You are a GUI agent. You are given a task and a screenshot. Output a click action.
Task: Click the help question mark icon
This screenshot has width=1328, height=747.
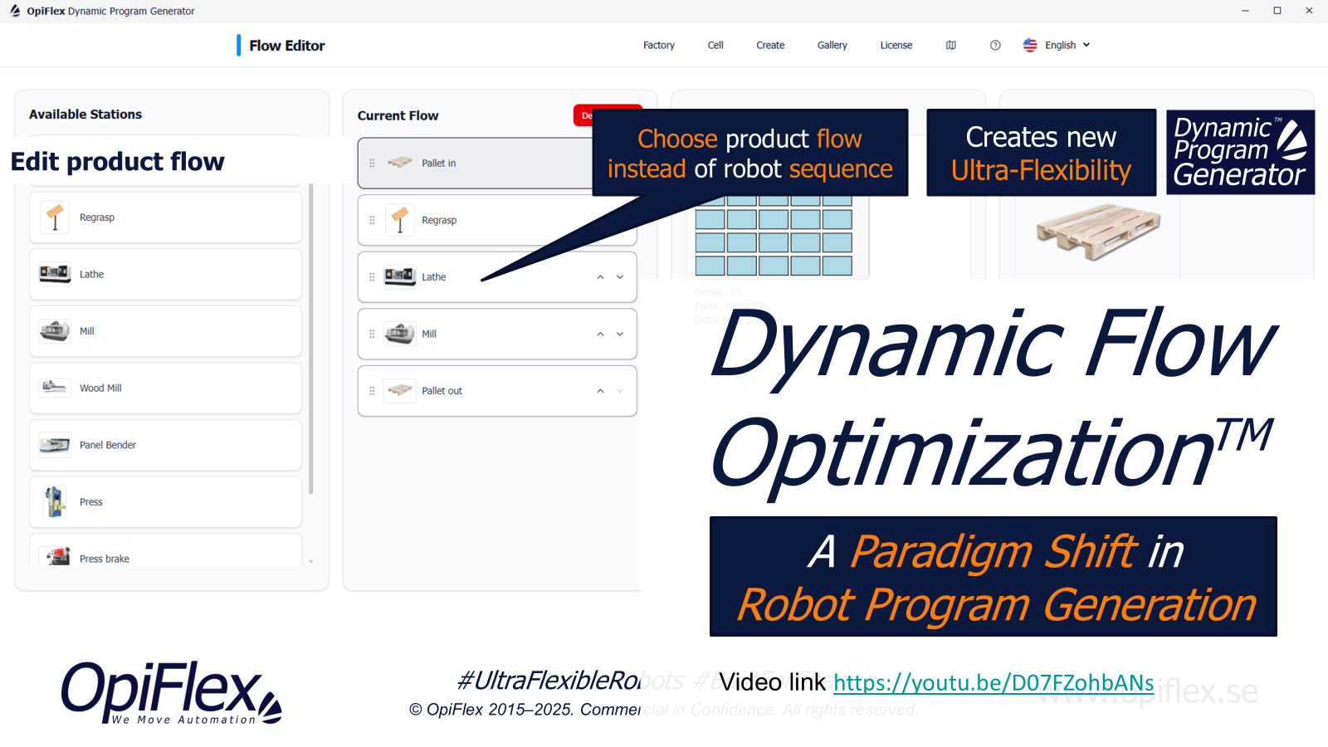(x=995, y=46)
